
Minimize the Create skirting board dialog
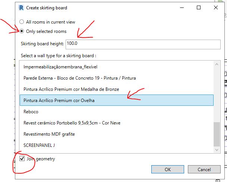pyautogui.click(x=182, y=7)
